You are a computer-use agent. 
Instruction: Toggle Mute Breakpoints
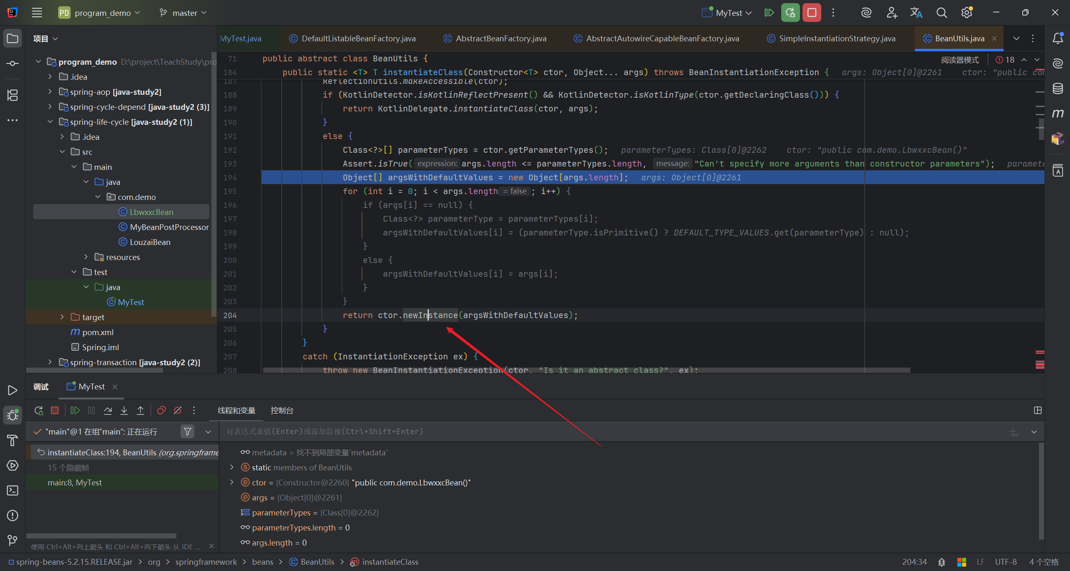(x=178, y=411)
